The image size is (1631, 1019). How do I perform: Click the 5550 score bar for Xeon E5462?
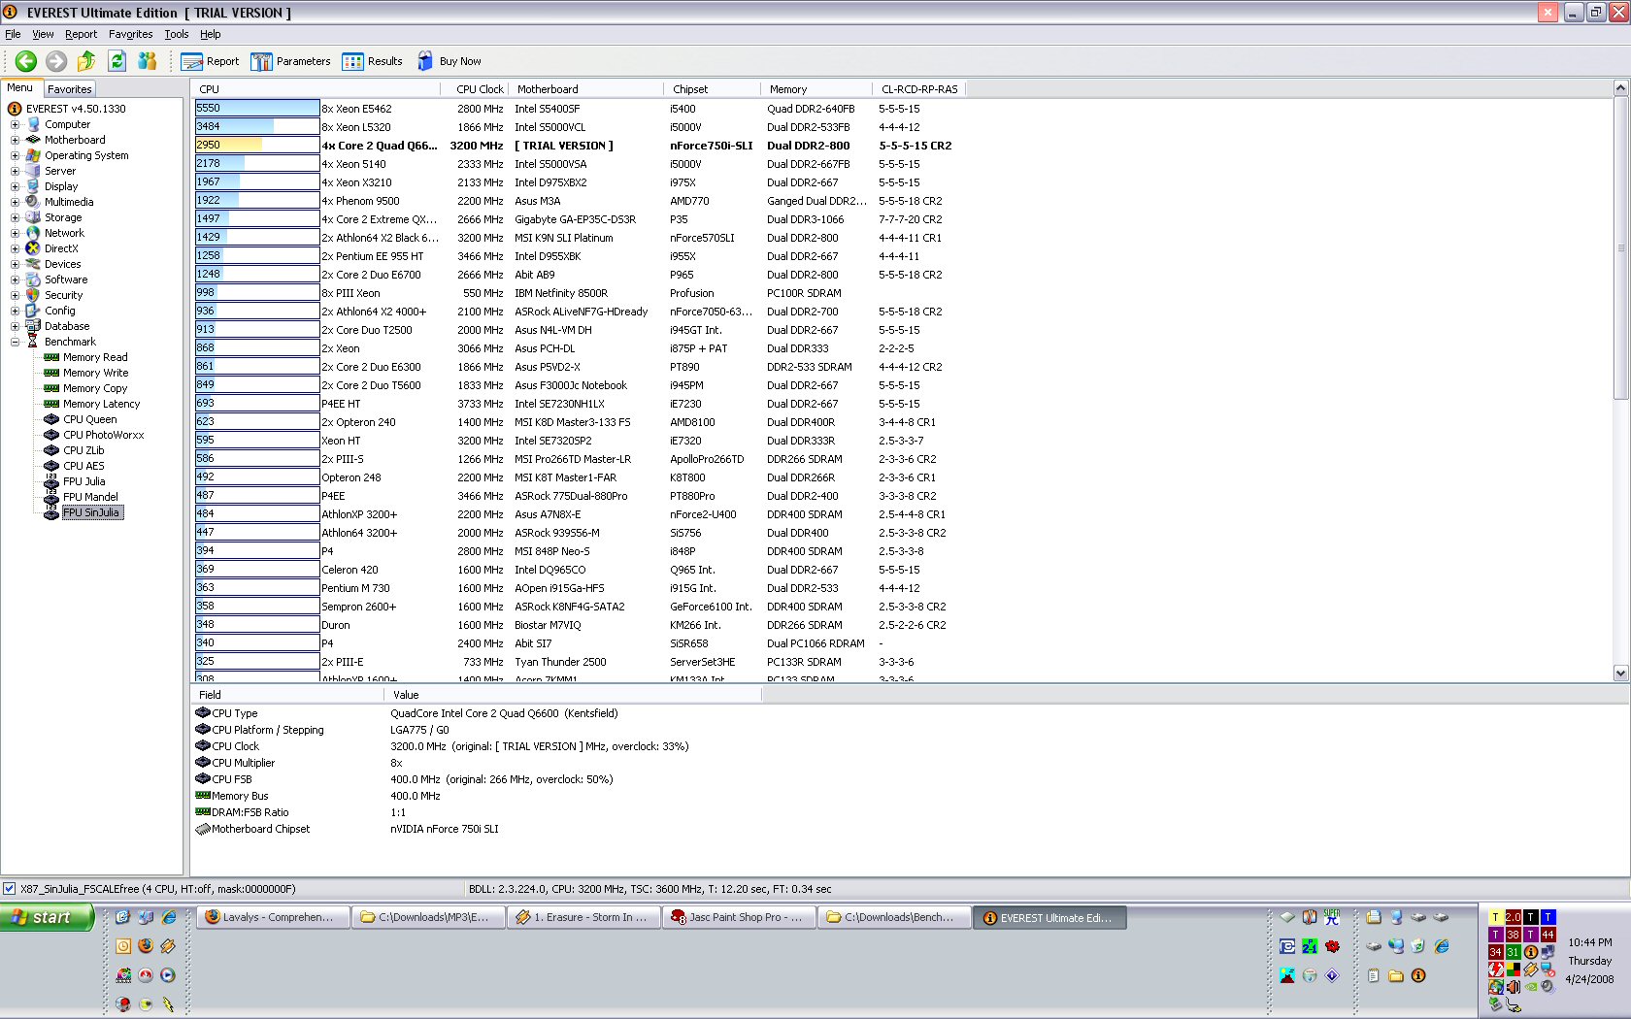[x=257, y=108]
